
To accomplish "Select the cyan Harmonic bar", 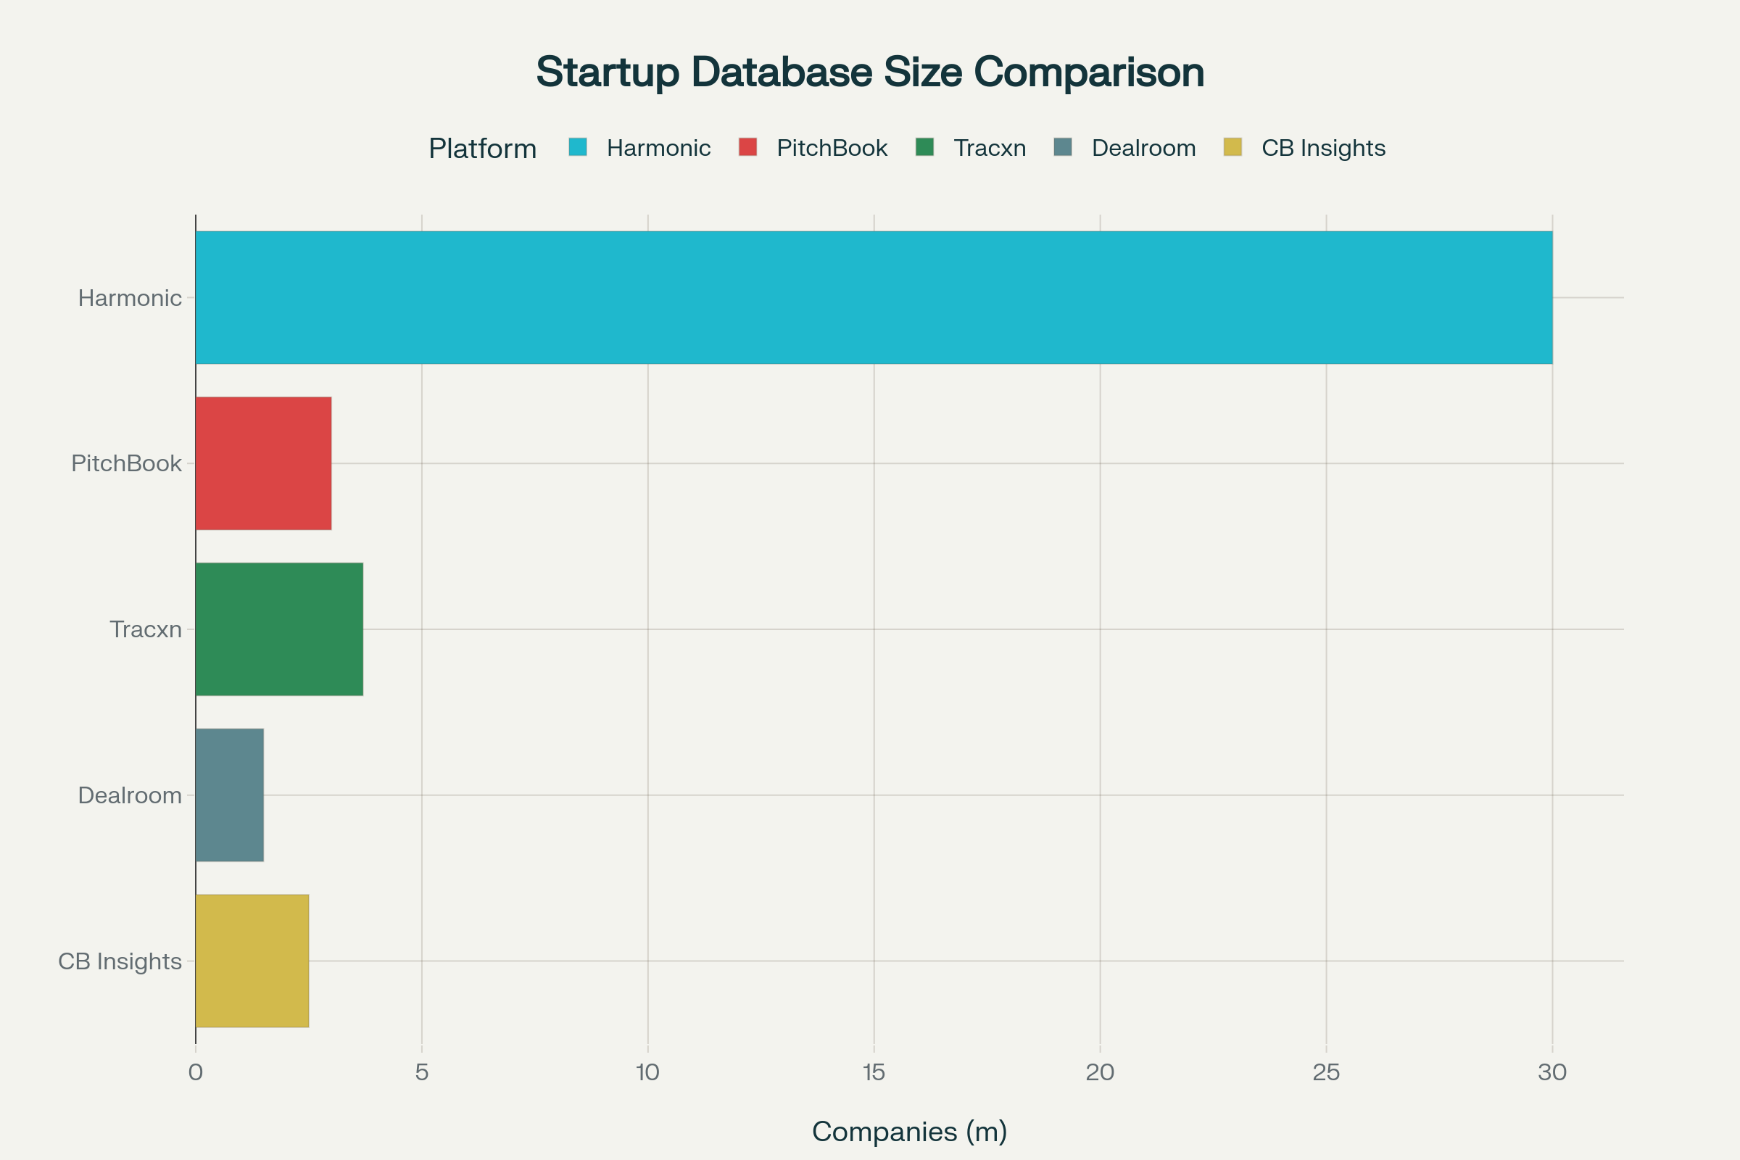I will [x=874, y=297].
